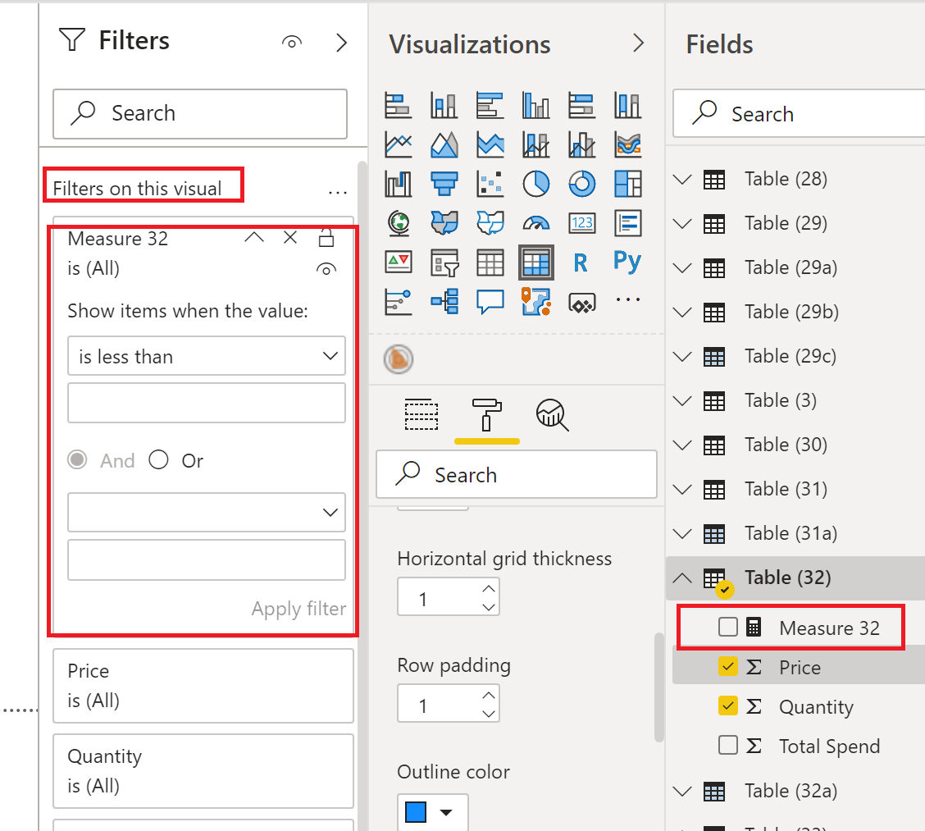925x831 pixels.
Task: Select the Area chart visual
Action: 444,144
